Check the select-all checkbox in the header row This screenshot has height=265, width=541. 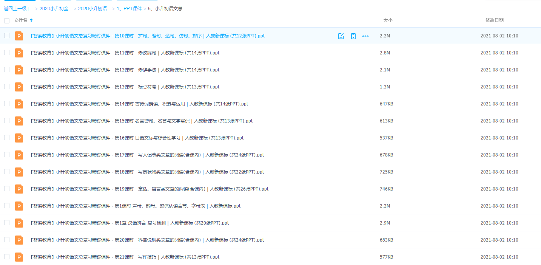click(6, 20)
